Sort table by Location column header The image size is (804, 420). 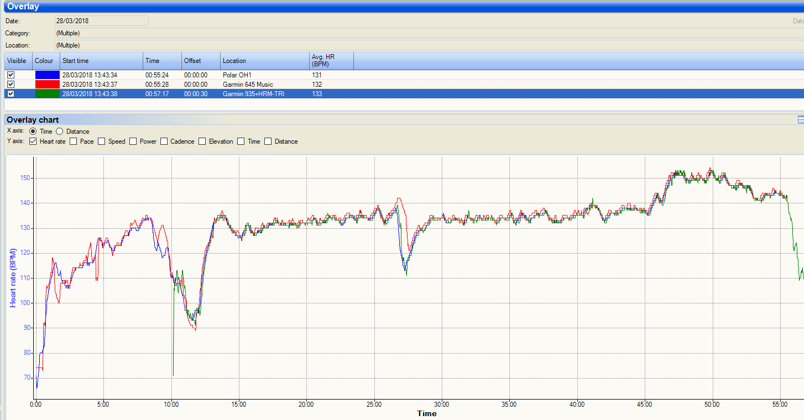pos(264,61)
